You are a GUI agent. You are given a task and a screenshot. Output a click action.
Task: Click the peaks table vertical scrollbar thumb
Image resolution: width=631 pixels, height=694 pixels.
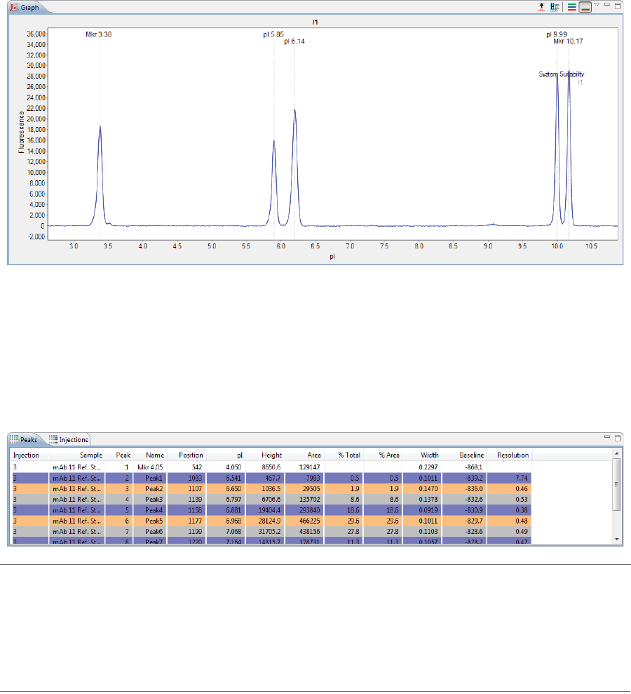coord(617,484)
